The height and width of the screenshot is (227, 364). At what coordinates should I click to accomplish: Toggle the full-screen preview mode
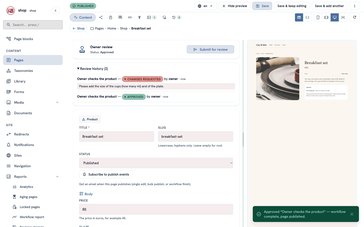343,17
